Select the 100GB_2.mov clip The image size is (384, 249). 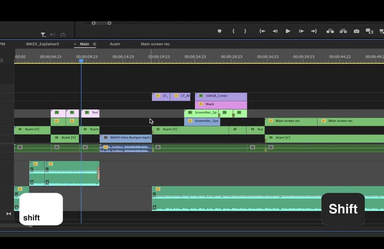point(221,97)
